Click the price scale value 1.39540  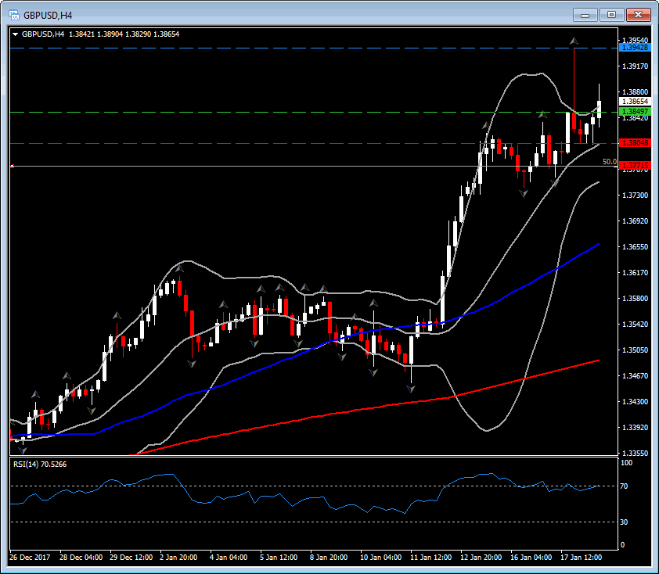(635, 41)
